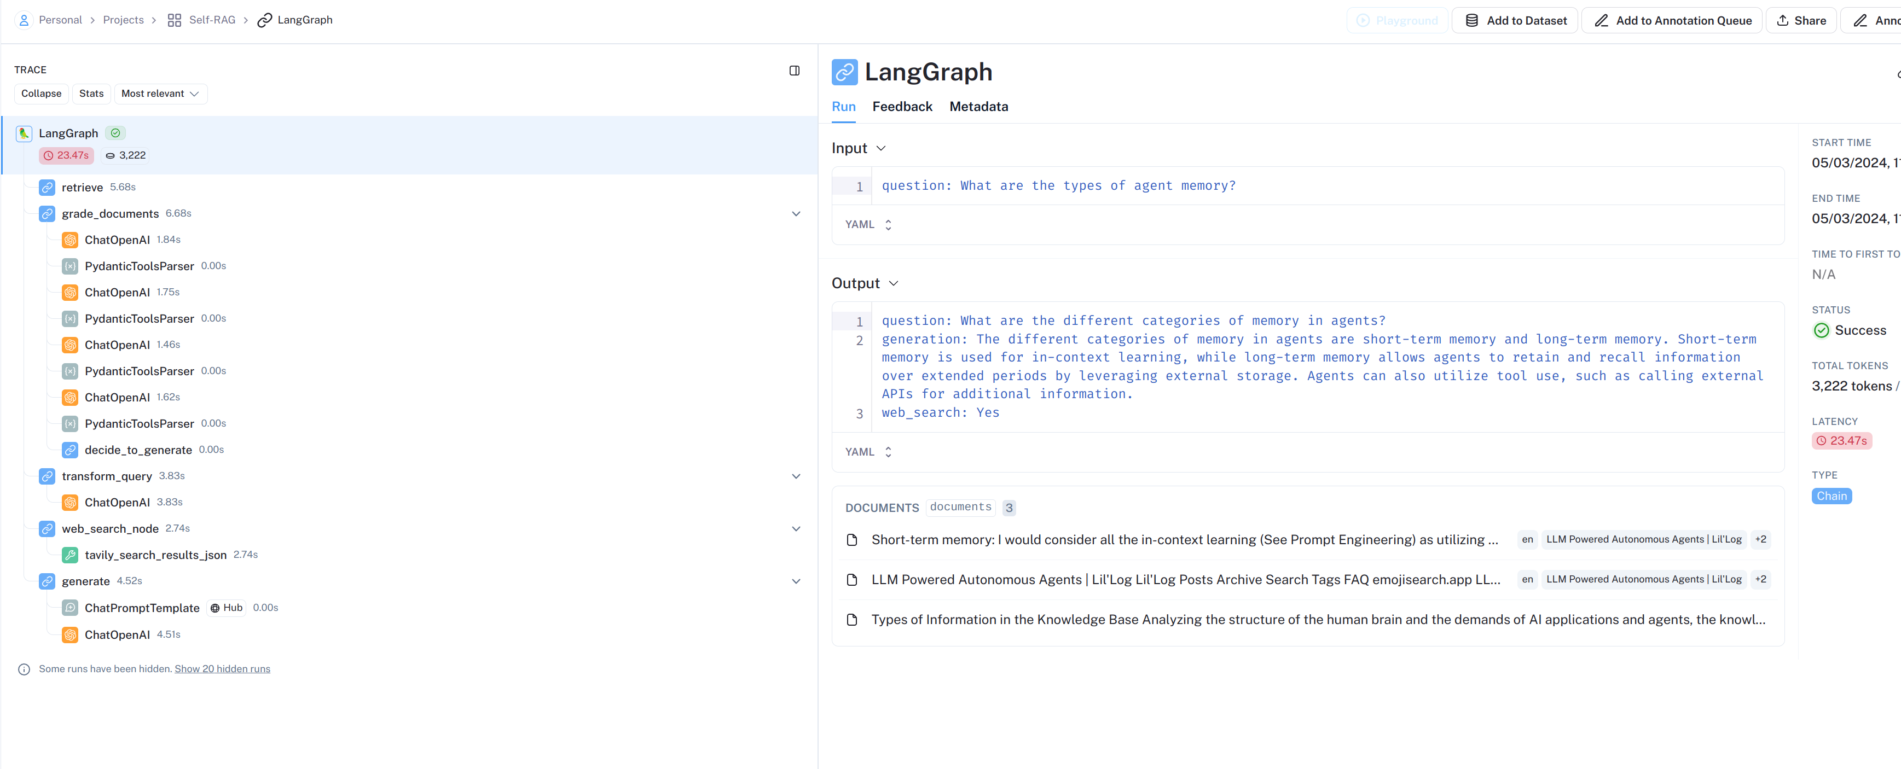
Task: Open tavily_search_results_json tool run
Action: (155, 555)
